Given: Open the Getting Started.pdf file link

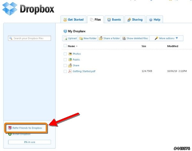Looking at the screenshot, I should tap(84, 71).
